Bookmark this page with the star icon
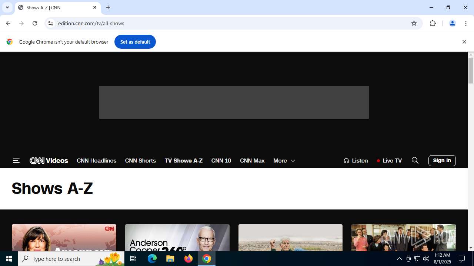The height and width of the screenshot is (266, 474). [414, 23]
